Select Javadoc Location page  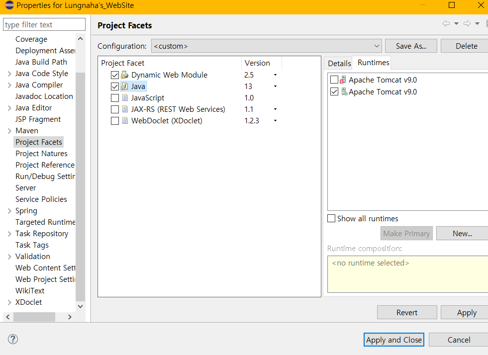click(44, 96)
